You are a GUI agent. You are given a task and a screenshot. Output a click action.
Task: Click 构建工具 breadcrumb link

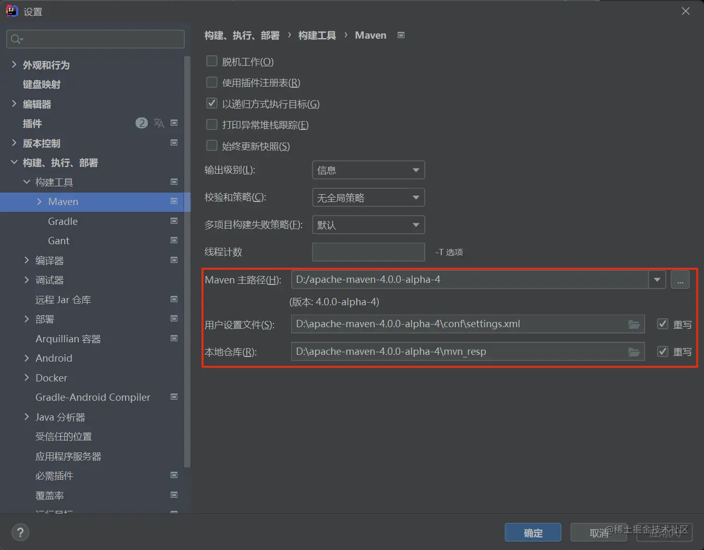317,35
